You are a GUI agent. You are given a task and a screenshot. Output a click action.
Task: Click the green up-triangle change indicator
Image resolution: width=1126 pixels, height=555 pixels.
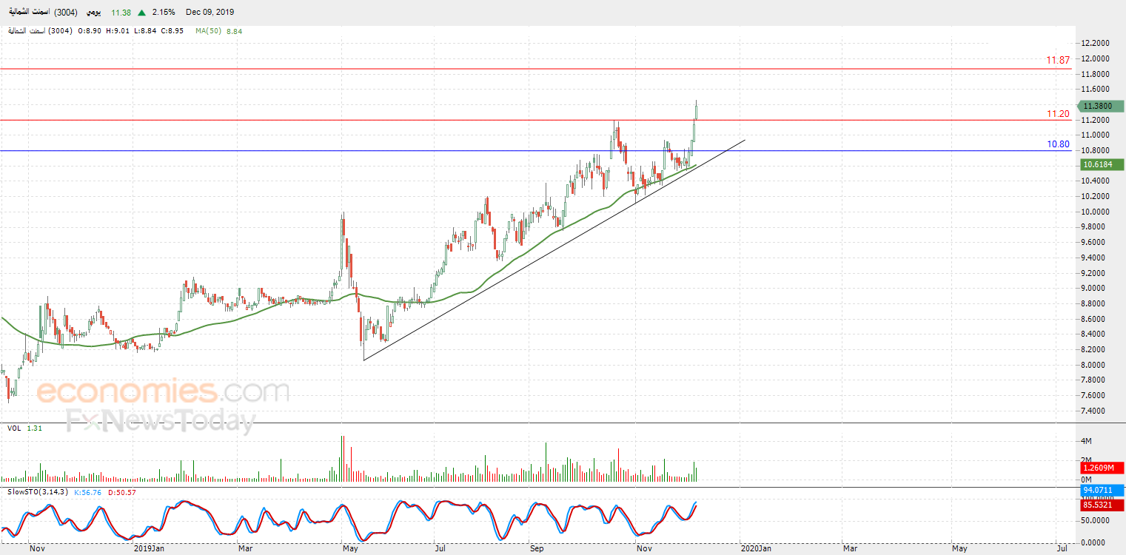[x=141, y=13]
